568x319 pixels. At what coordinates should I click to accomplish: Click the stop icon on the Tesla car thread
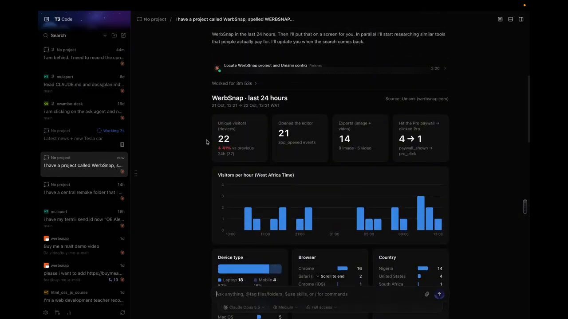click(122, 144)
